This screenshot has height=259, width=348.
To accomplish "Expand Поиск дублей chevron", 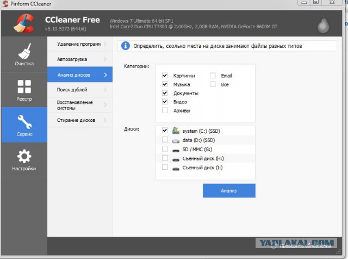I will (105, 90).
